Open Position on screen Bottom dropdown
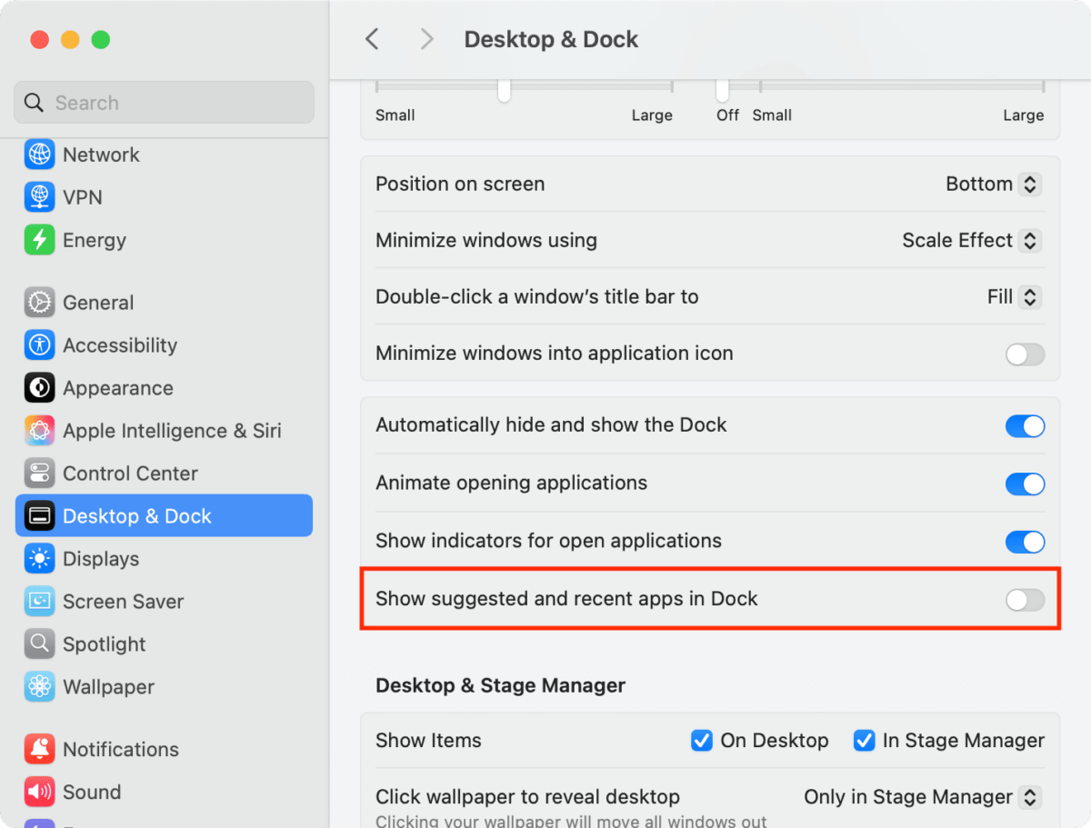Screen dimensions: 1091x828 (x=993, y=185)
